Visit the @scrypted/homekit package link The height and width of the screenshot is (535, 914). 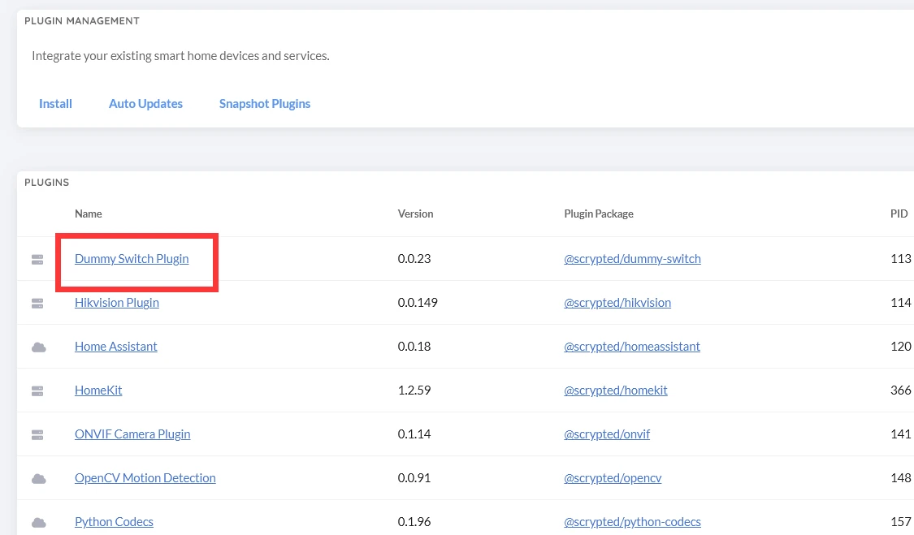[616, 390]
